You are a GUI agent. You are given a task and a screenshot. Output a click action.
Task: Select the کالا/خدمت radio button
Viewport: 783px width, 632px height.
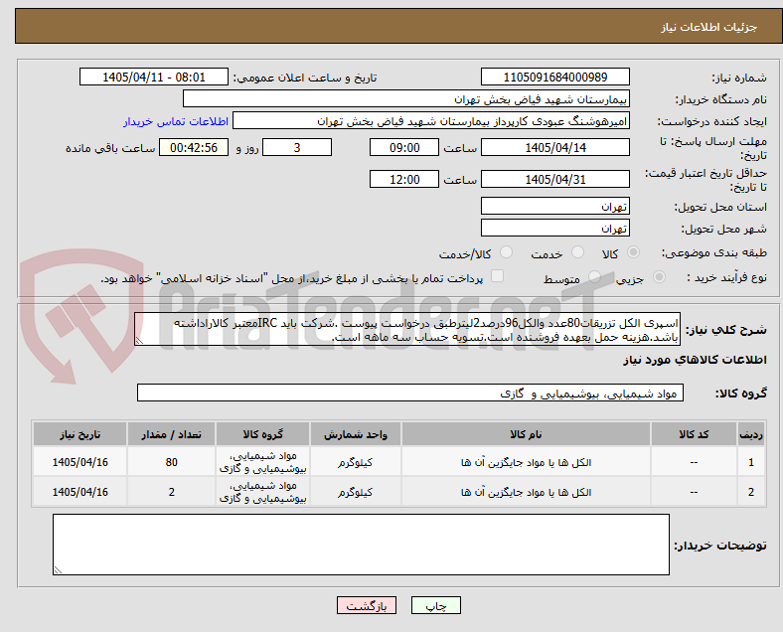pyautogui.click(x=507, y=252)
